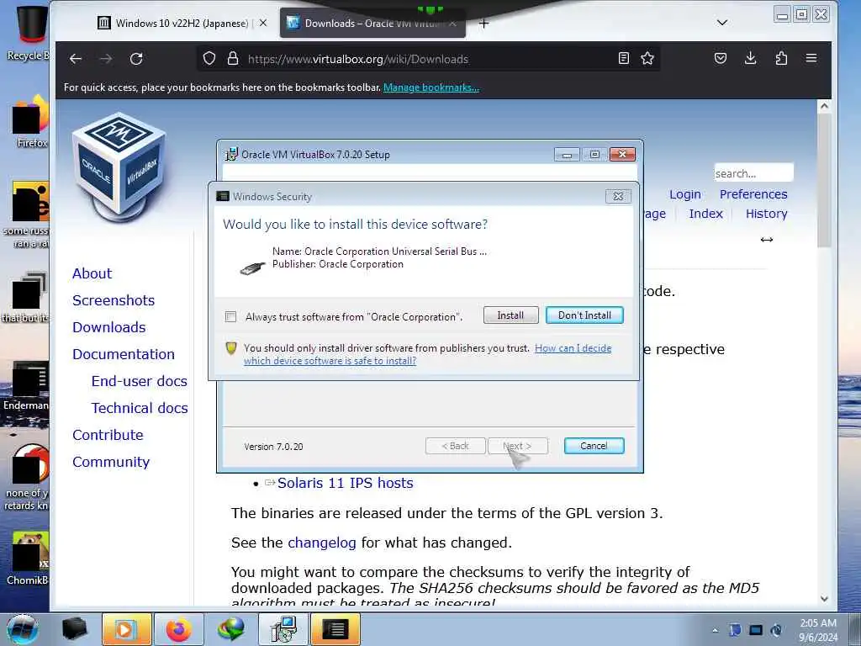This screenshot has width=861, height=646.
Task: Open the extensions puzzle icon
Action: point(781,58)
